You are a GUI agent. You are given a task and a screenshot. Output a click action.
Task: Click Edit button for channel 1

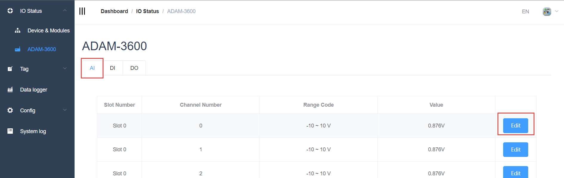click(515, 149)
